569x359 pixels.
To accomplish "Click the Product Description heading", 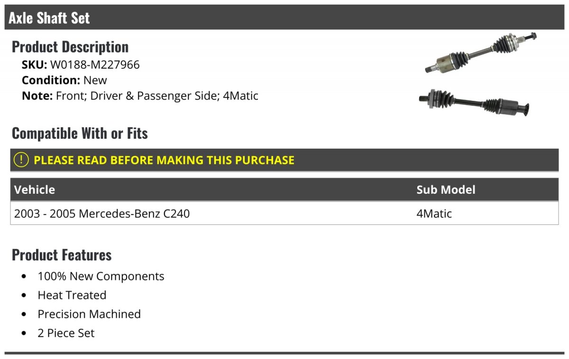I will click(70, 46).
